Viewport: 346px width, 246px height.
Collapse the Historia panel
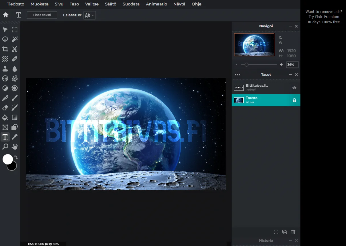[290, 241]
